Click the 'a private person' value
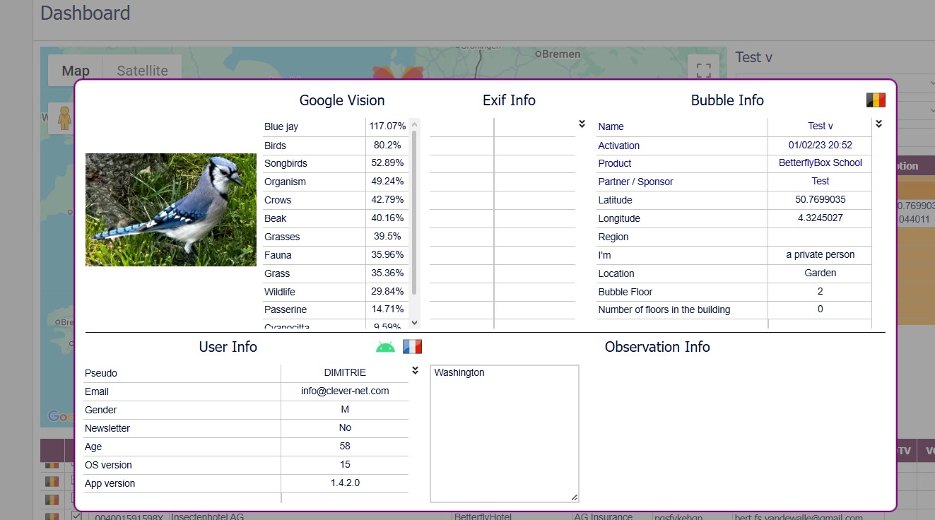This screenshot has height=520, width=935. [821, 254]
